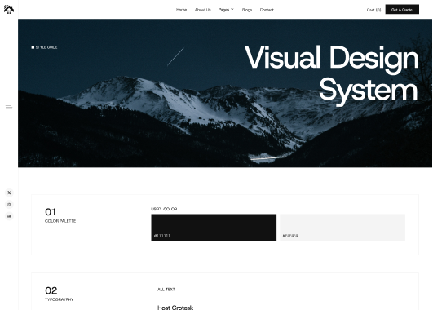Open the Blogs nav item
Viewport: 433px width, 310px height.
coord(247,10)
